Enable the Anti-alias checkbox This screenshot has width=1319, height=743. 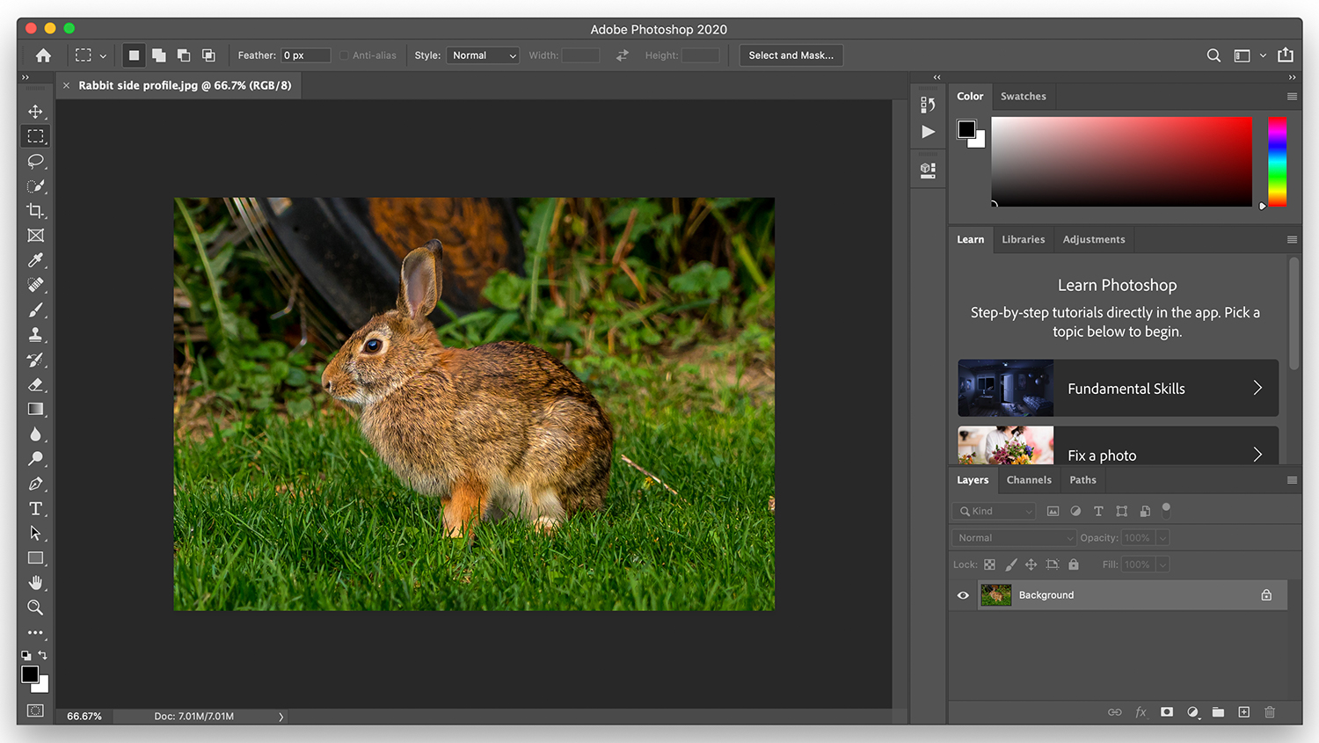pos(343,55)
